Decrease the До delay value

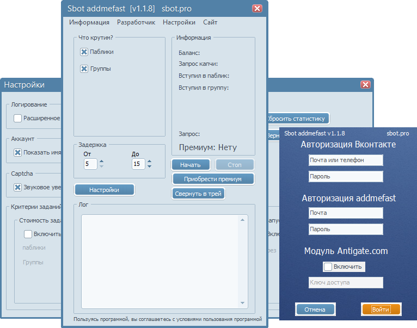coord(150,166)
